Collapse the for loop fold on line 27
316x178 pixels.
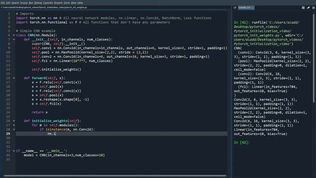pos(14,125)
